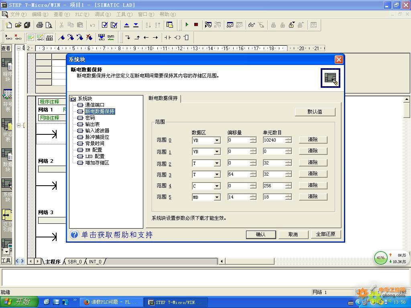
Task: Click the yellow Unforce padlock icon
Action: tap(291, 25)
